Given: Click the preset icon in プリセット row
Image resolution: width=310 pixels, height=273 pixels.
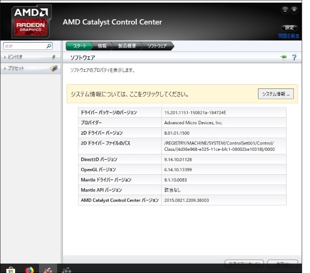Looking at the screenshot, I should tap(54, 69).
